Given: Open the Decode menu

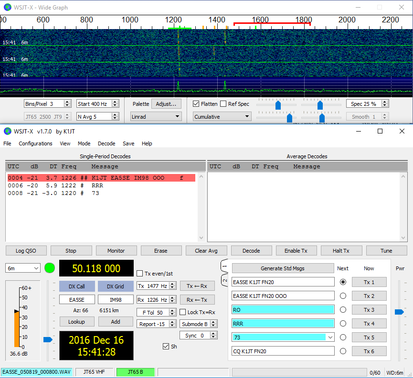Looking at the screenshot, I should (x=106, y=143).
